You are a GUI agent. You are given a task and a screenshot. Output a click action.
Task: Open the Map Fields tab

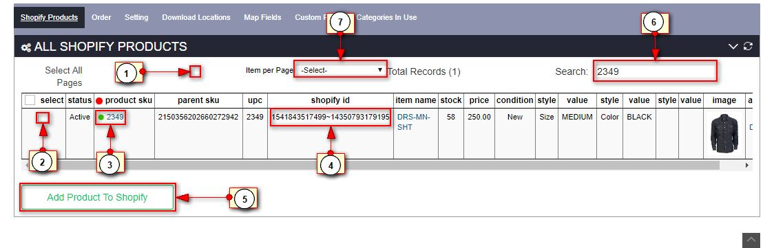(x=262, y=17)
